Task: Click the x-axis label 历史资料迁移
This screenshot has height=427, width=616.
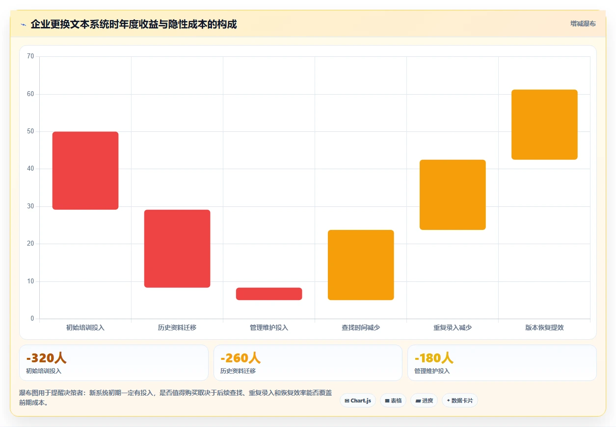Action: point(177,327)
